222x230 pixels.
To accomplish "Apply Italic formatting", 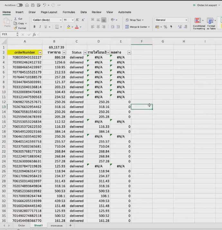I will point(40,27).
